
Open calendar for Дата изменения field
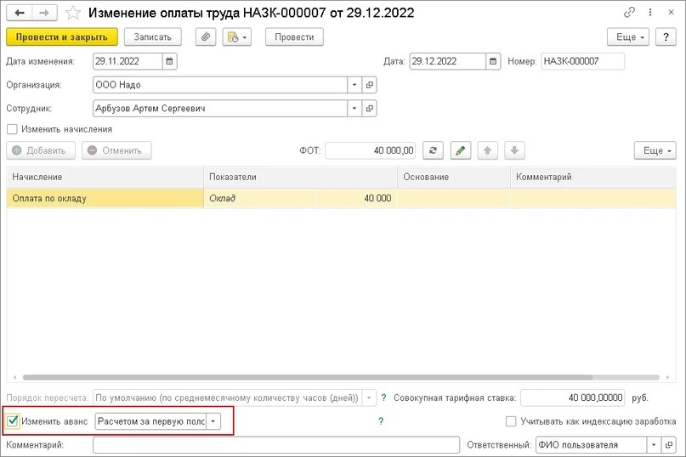pos(169,61)
